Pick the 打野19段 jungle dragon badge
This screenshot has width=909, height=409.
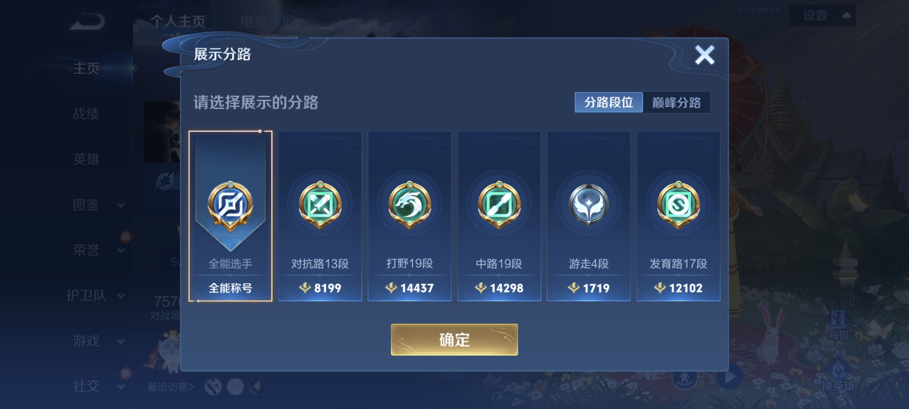pos(409,216)
